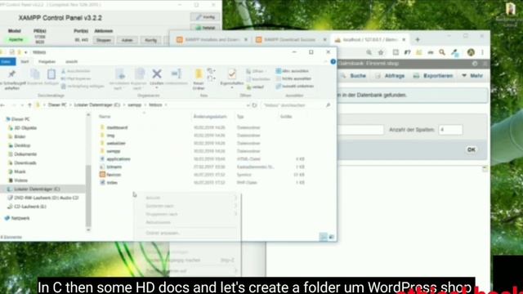Open recent locations dropdown in Explorer

pos(22,105)
